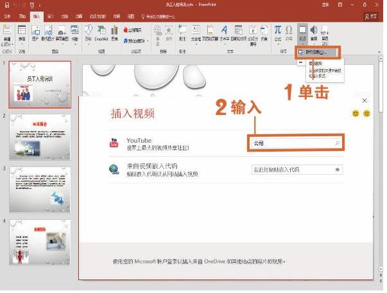Open the Photo Album dropdown
387x293 pixels.
[75, 35]
